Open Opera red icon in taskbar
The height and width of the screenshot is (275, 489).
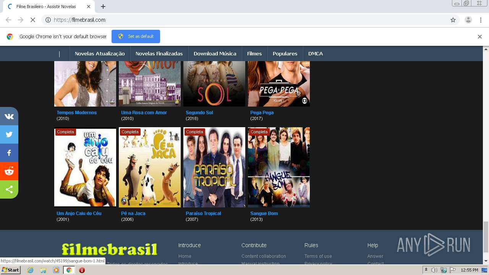tap(82, 270)
